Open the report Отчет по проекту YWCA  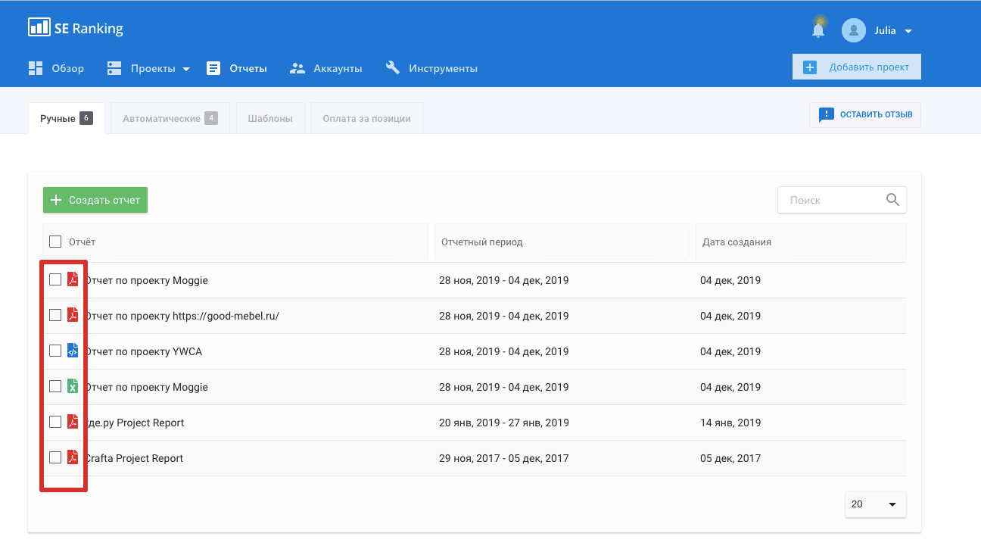coord(143,351)
